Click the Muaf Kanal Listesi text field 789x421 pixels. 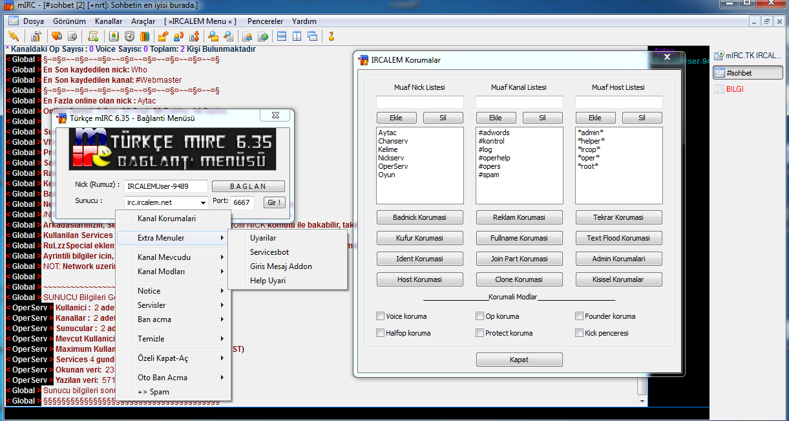(x=519, y=102)
